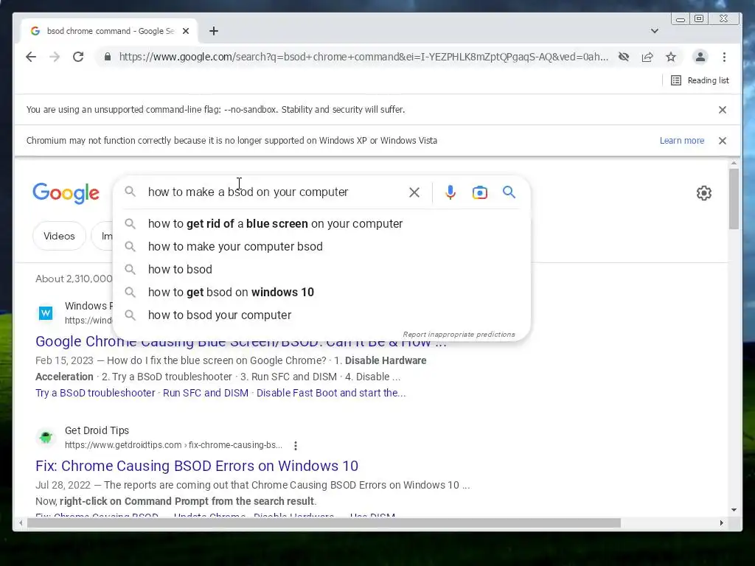Filter results by Videos

pos(59,237)
